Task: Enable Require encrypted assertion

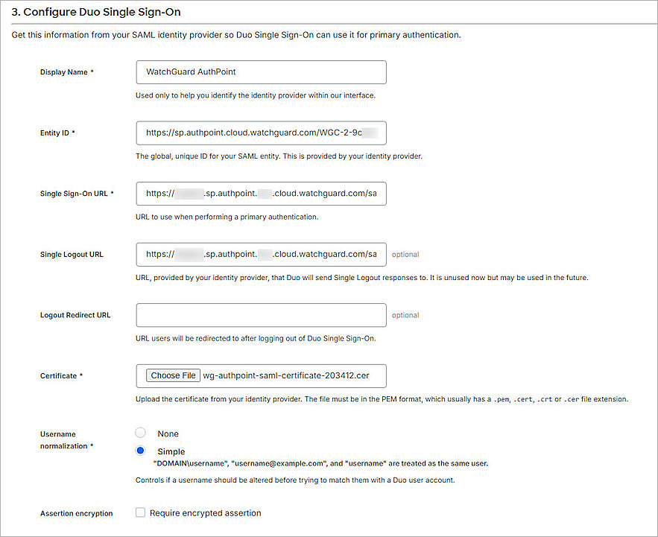Action: pos(140,512)
